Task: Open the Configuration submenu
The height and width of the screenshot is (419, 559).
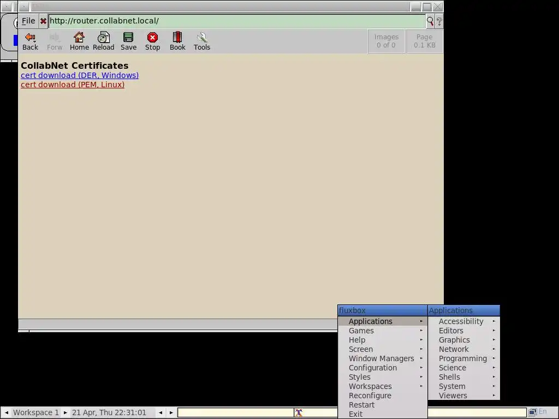Action: [383, 368]
